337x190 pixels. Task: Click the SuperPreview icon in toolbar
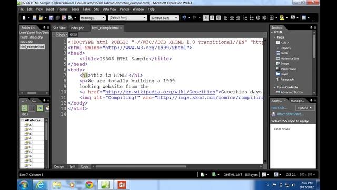64,17
